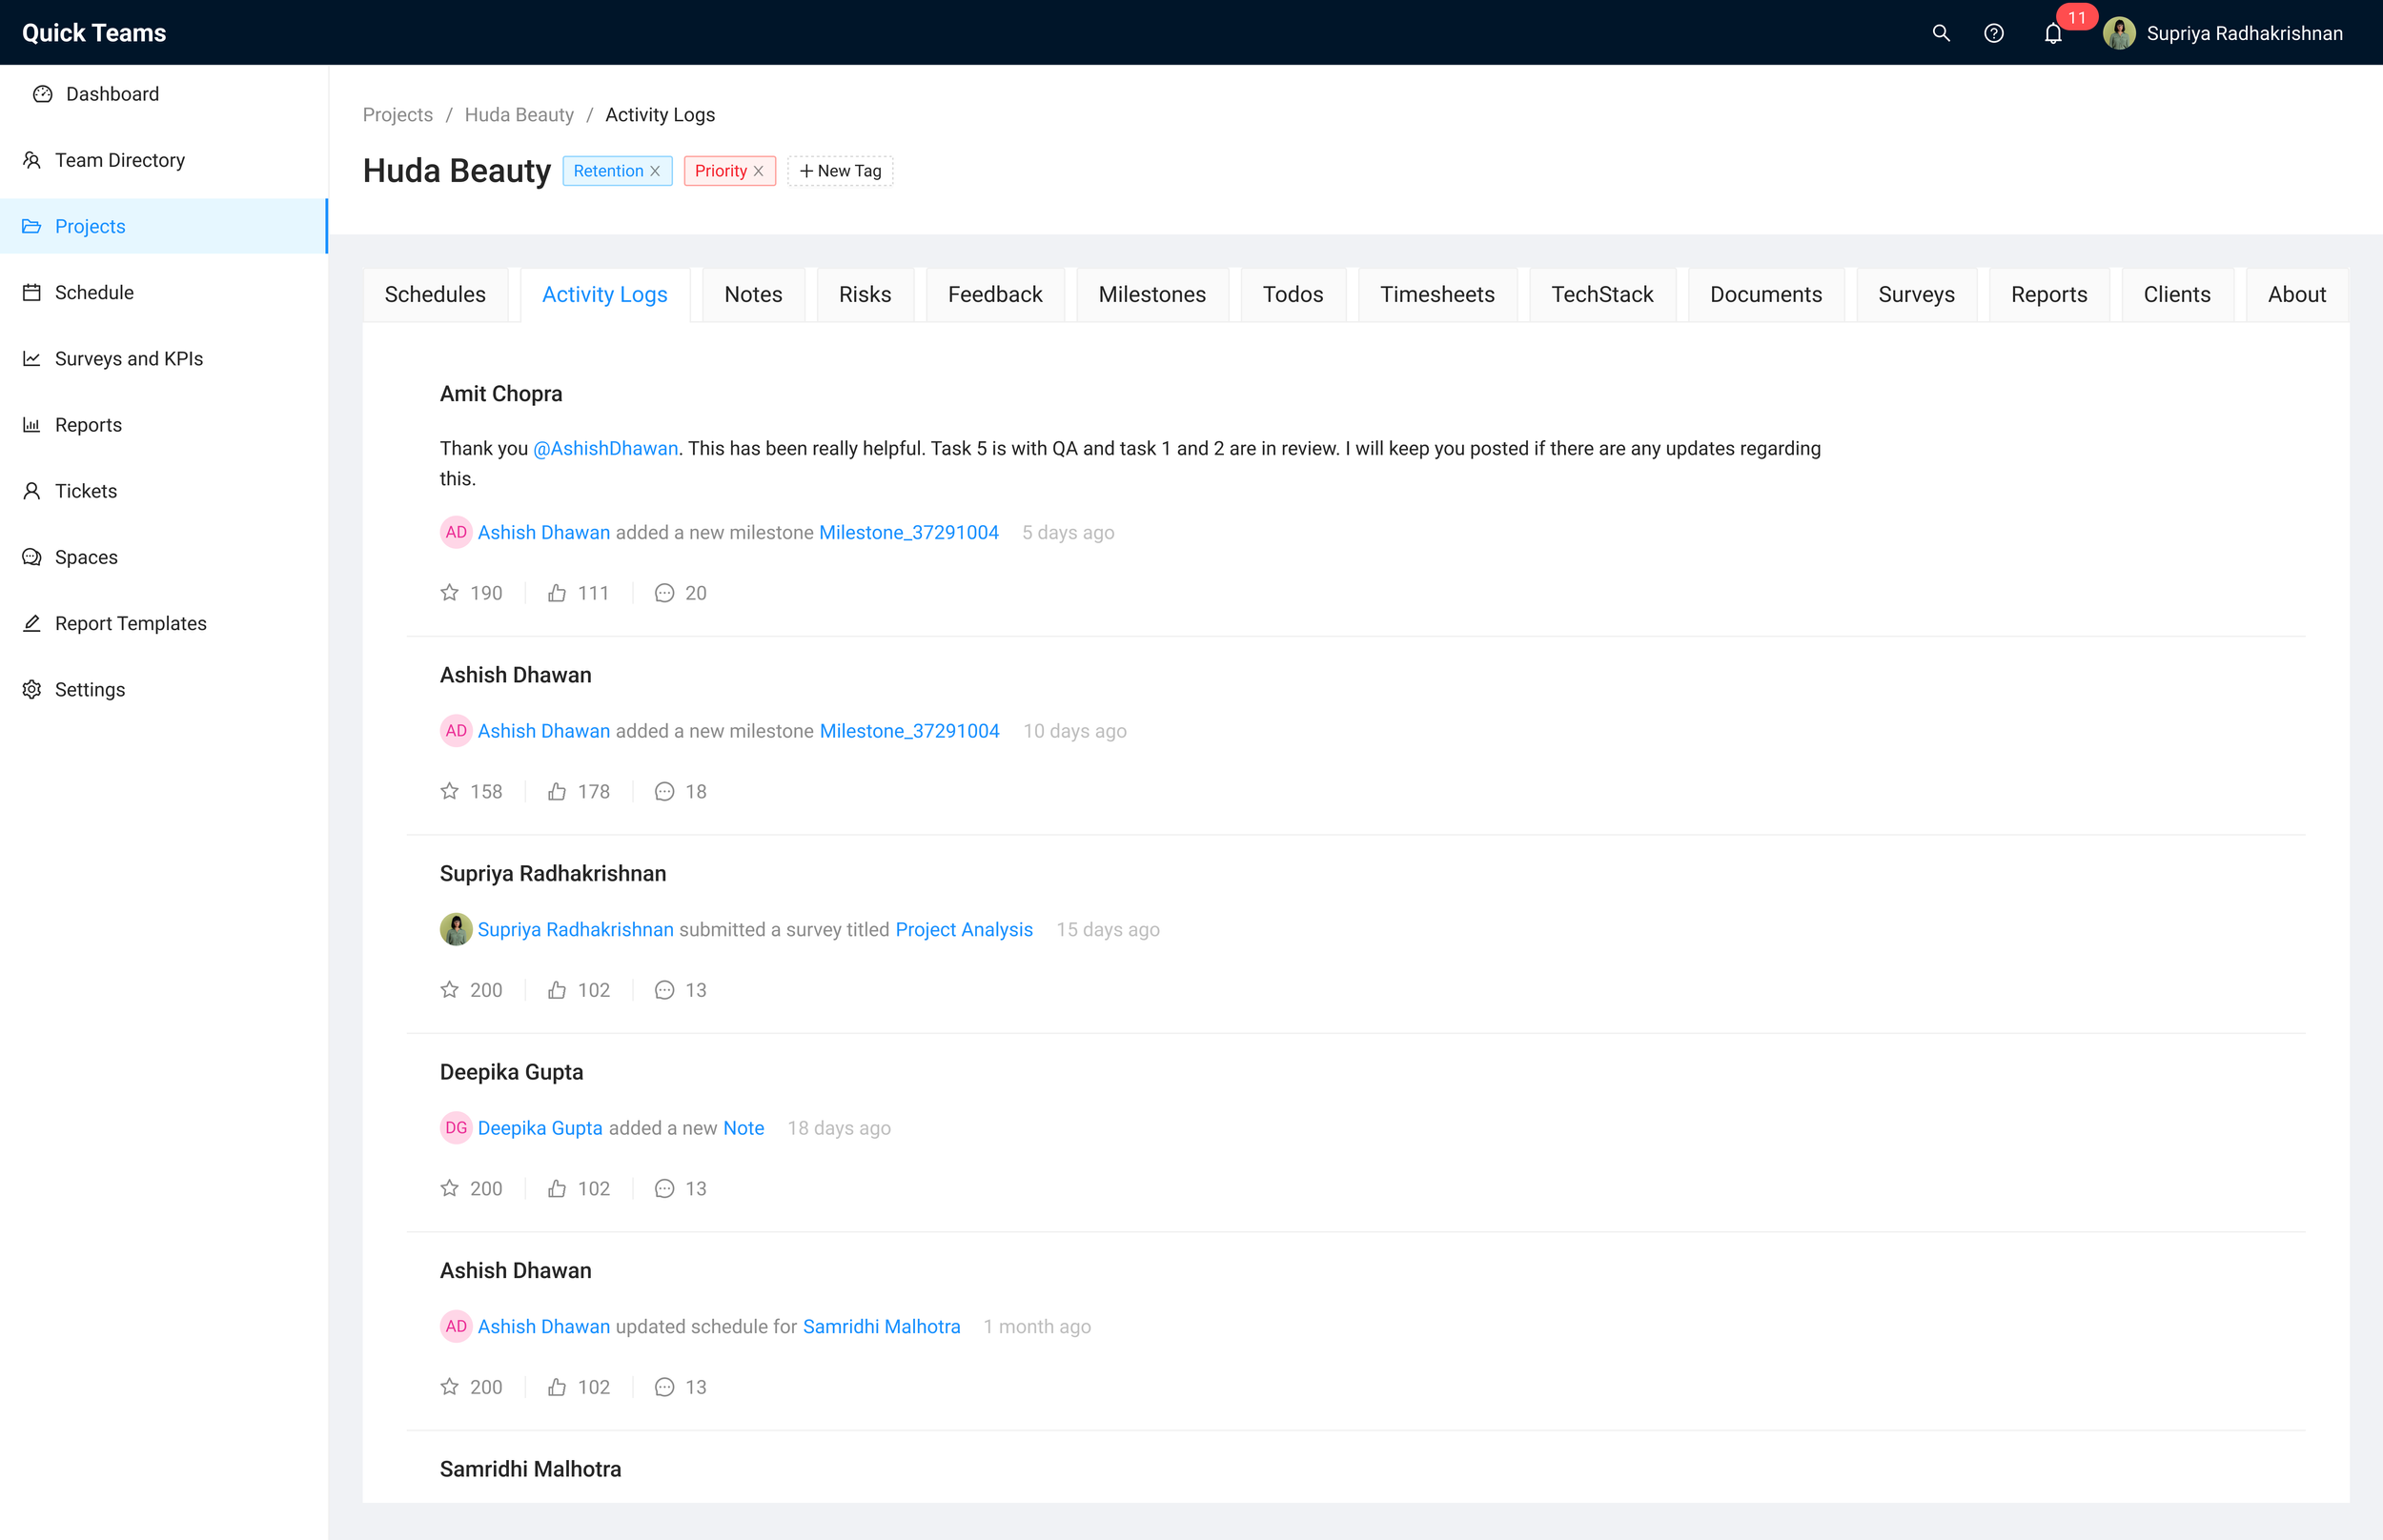
Task: Open Spaces from sidebar
Action: (86, 557)
